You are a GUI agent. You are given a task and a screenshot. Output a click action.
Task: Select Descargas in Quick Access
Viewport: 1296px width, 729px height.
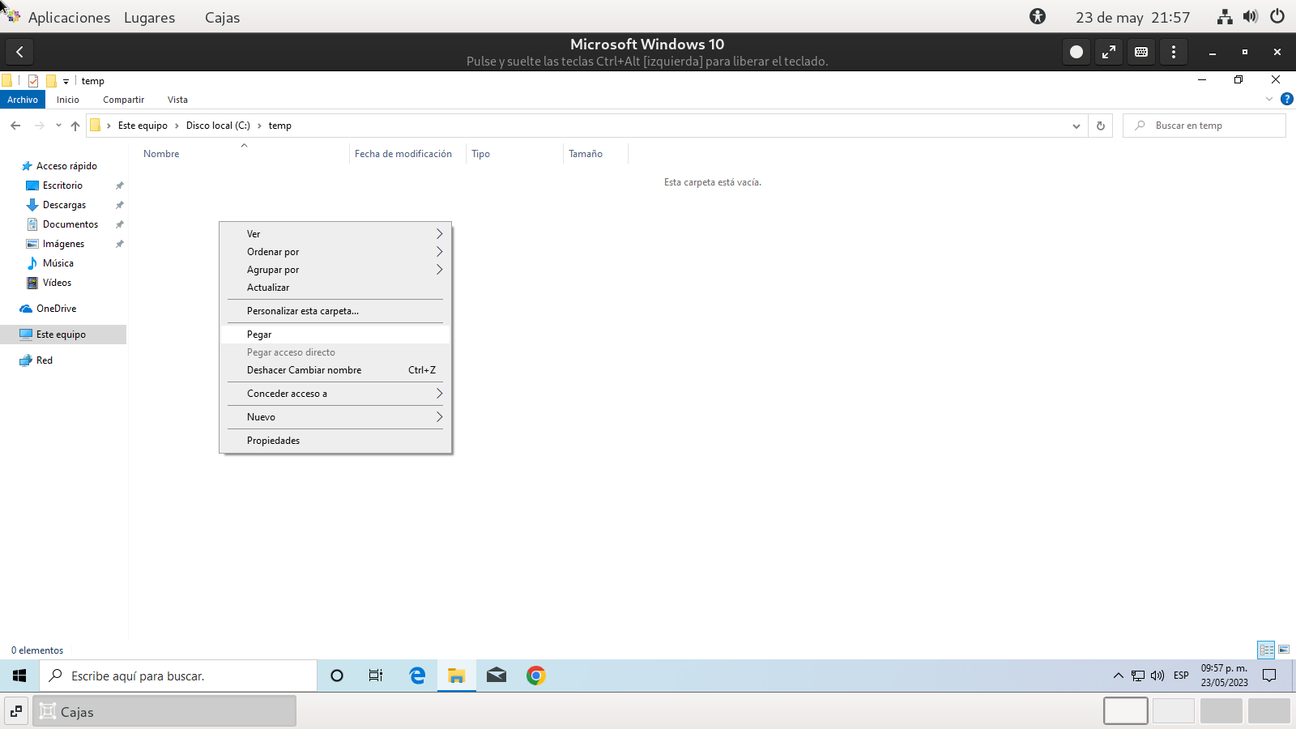click(x=64, y=205)
